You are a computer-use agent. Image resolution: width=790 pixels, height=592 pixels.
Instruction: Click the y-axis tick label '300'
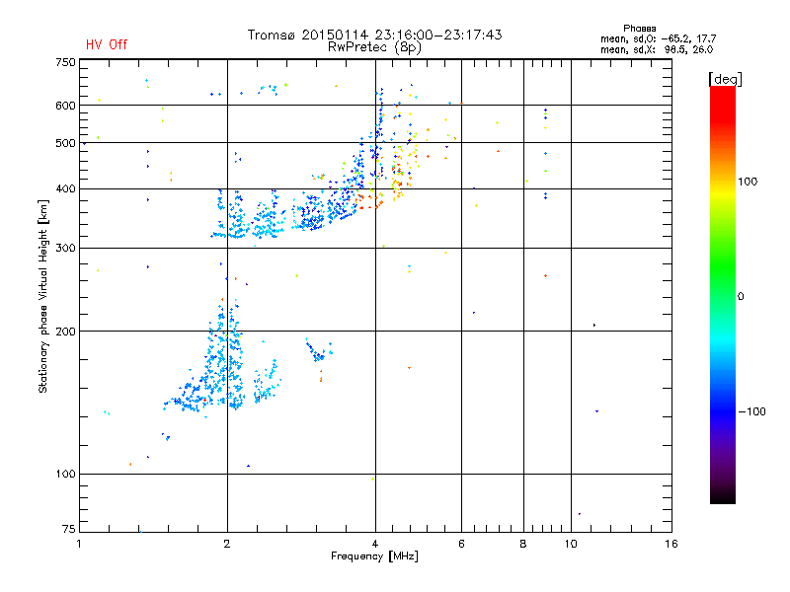[65, 249]
